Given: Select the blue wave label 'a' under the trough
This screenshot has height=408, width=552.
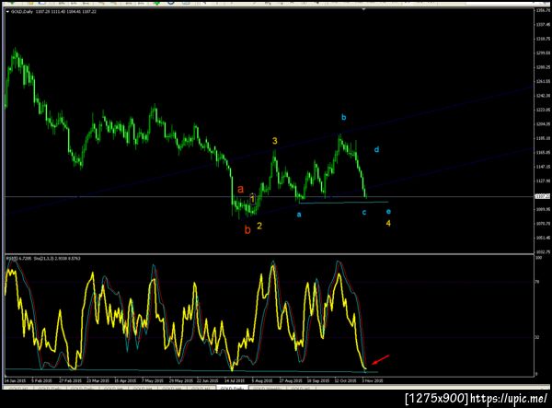Looking at the screenshot, I should tap(299, 215).
